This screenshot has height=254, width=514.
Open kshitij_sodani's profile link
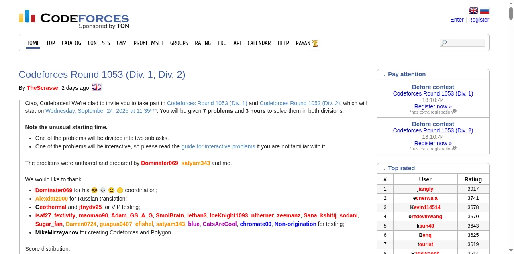point(339,215)
